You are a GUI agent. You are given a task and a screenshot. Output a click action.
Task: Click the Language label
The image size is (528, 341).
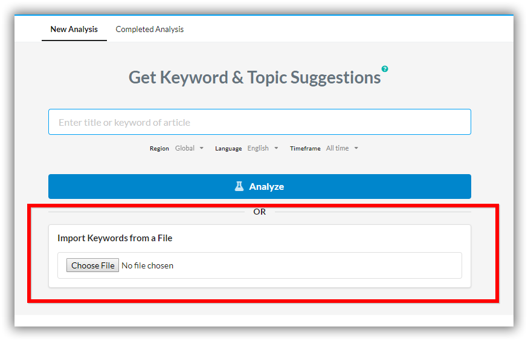point(228,149)
